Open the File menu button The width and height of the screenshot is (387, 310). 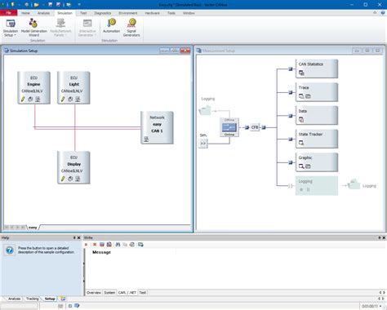(x=8, y=13)
